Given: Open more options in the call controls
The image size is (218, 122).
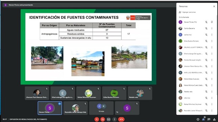Looking at the screenshot, I should click(115, 119).
